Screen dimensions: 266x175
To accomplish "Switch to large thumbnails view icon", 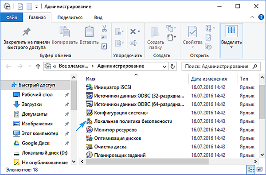I will coord(259,169).
